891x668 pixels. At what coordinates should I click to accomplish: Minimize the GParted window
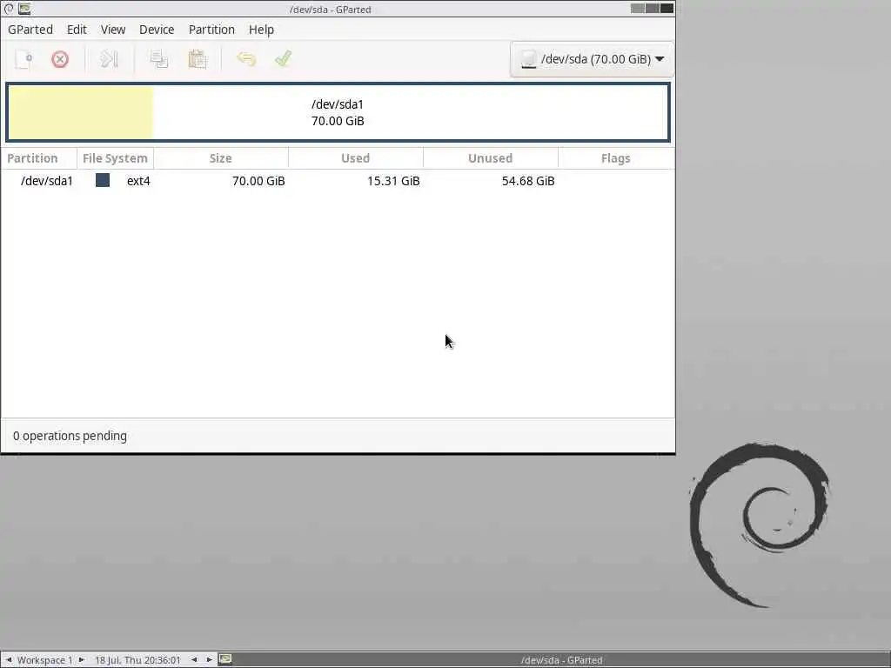638,9
